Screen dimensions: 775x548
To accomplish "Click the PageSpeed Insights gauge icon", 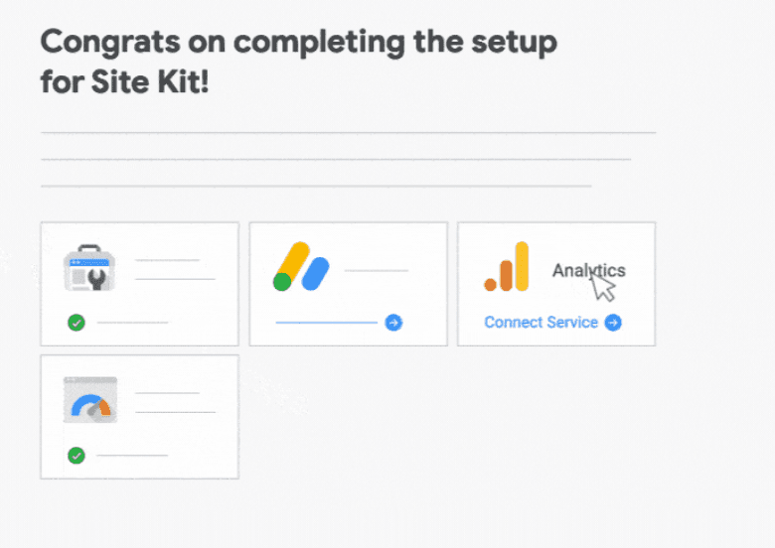I will pos(90,400).
